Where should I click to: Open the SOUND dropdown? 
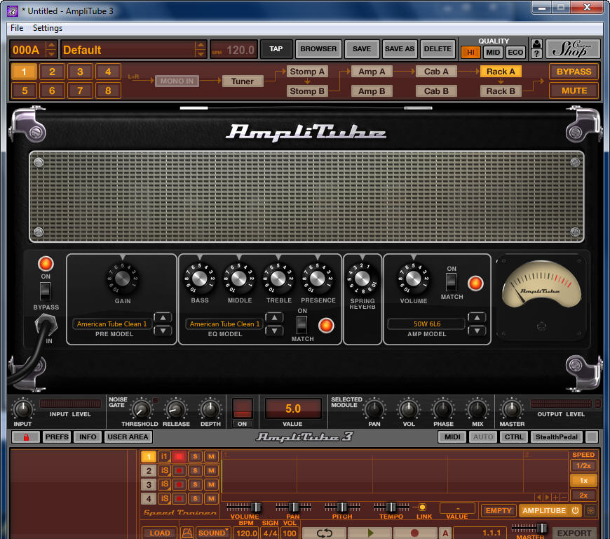click(213, 533)
